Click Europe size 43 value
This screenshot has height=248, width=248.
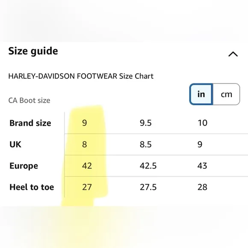tap(202, 166)
